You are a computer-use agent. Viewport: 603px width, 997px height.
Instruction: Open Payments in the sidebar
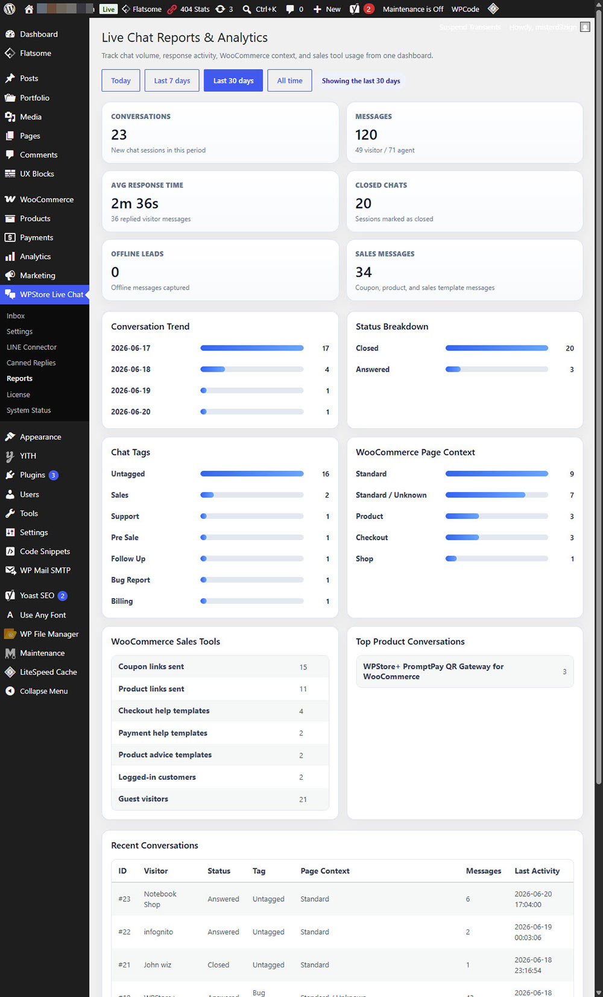point(45,238)
